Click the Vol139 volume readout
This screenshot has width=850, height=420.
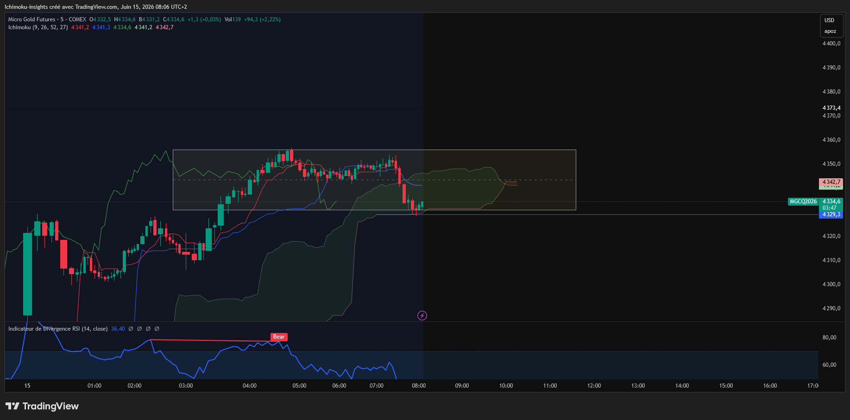233,19
